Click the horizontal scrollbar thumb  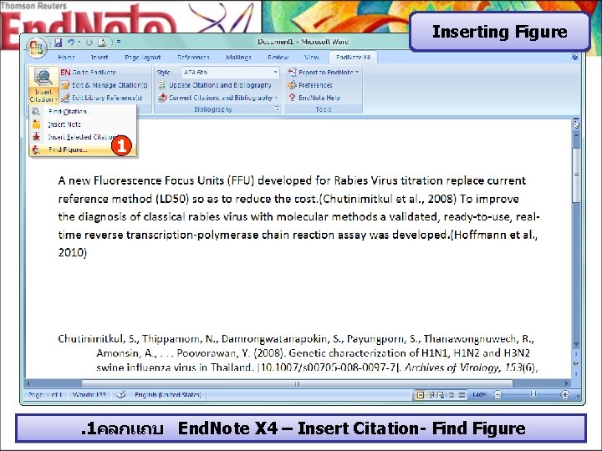[297, 383]
